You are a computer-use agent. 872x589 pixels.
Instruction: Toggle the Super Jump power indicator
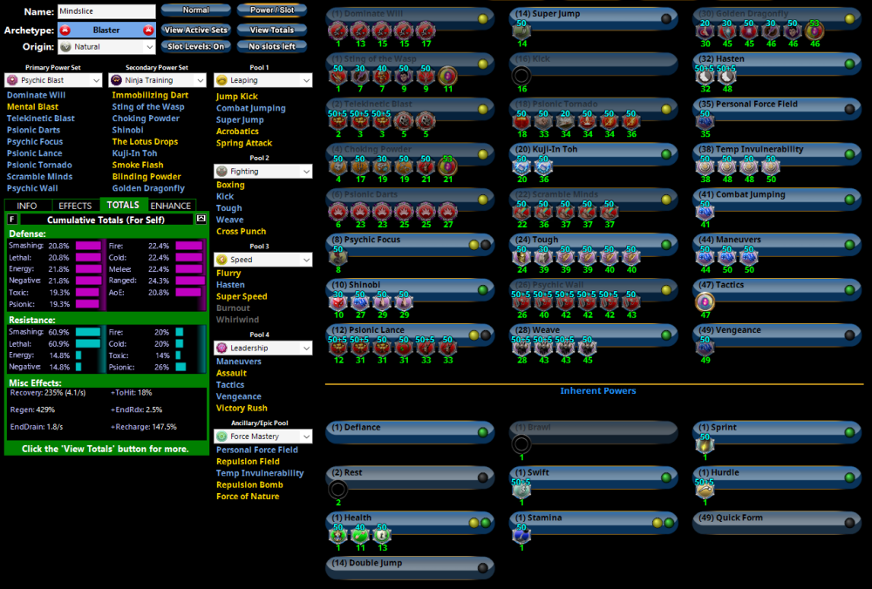pos(666,18)
